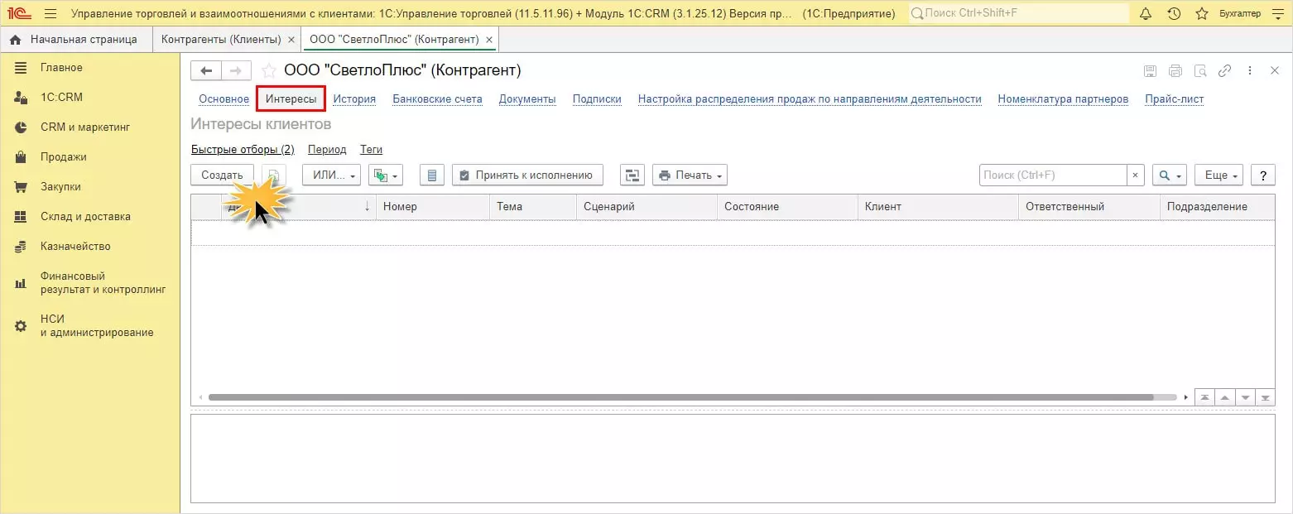Add ООО СветлоПлюс to favorites star
The height and width of the screenshot is (514, 1293).
point(268,70)
